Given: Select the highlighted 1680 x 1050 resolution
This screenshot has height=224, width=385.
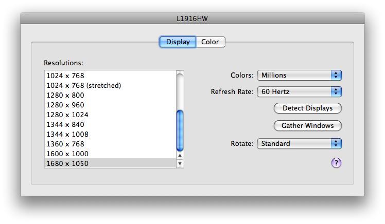Looking at the screenshot, I should [111, 163].
